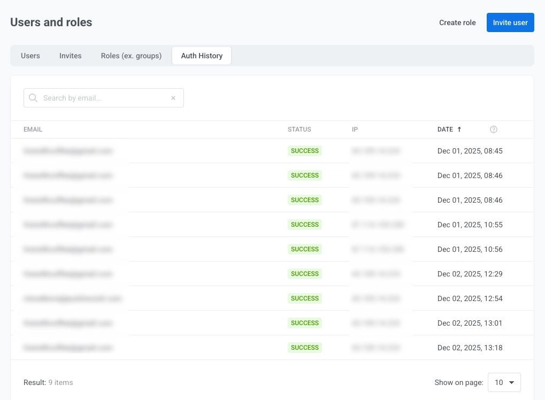Click the IP column header
The image size is (545, 400).
pyautogui.click(x=355, y=129)
